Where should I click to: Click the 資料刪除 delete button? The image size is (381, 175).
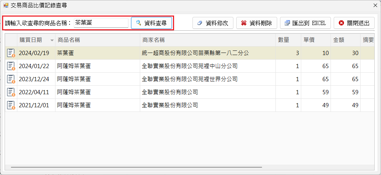click(x=257, y=23)
